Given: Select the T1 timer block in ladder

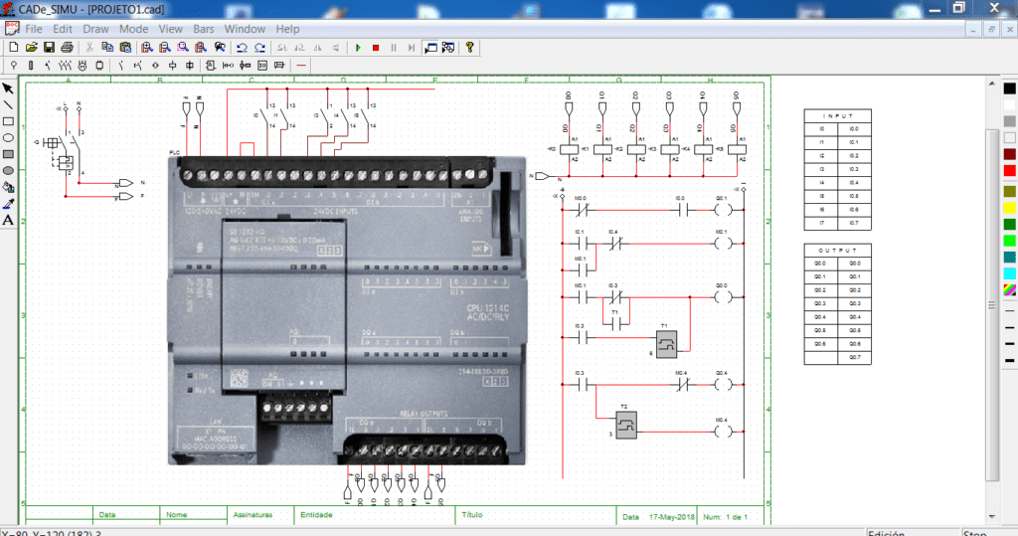Looking at the screenshot, I should pyautogui.click(x=666, y=344).
